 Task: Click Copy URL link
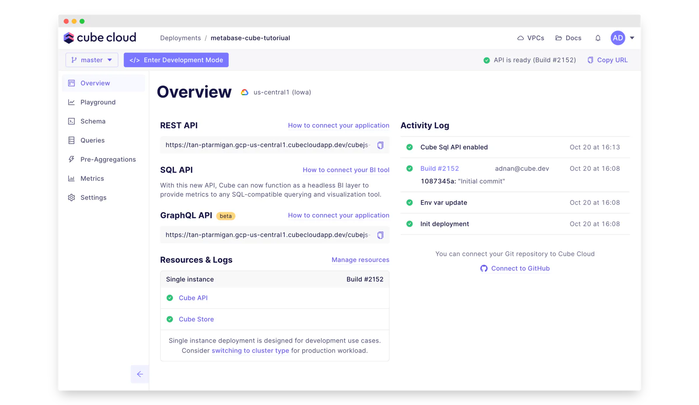click(607, 60)
